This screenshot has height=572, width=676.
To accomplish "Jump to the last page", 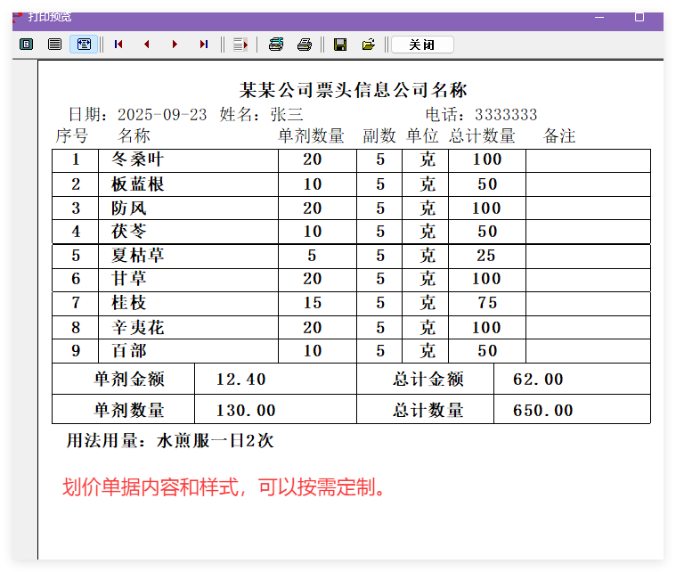I will tap(204, 44).
